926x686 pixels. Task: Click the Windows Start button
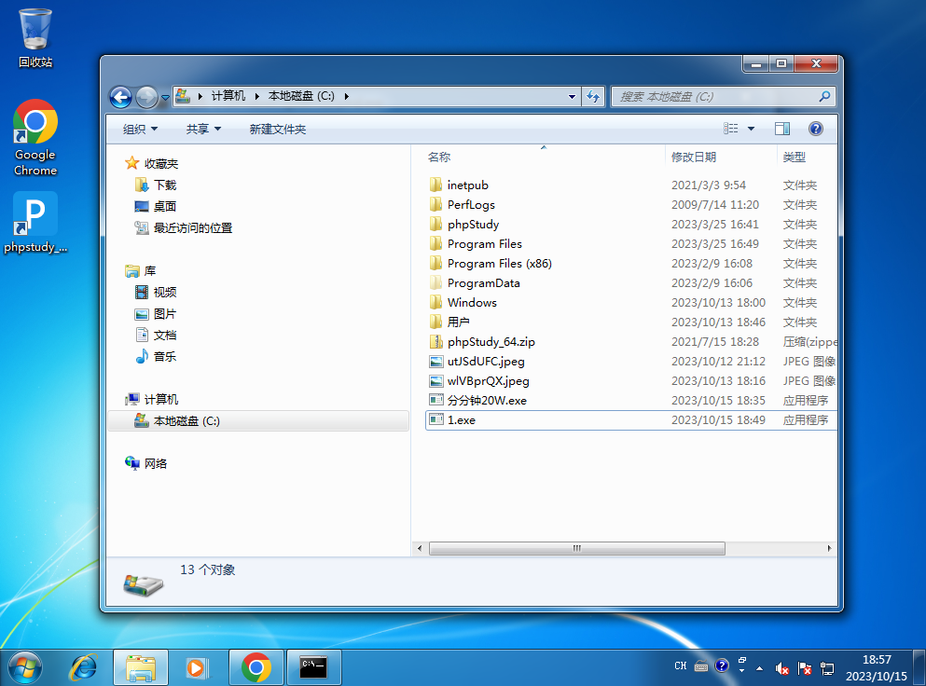coord(25,667)
